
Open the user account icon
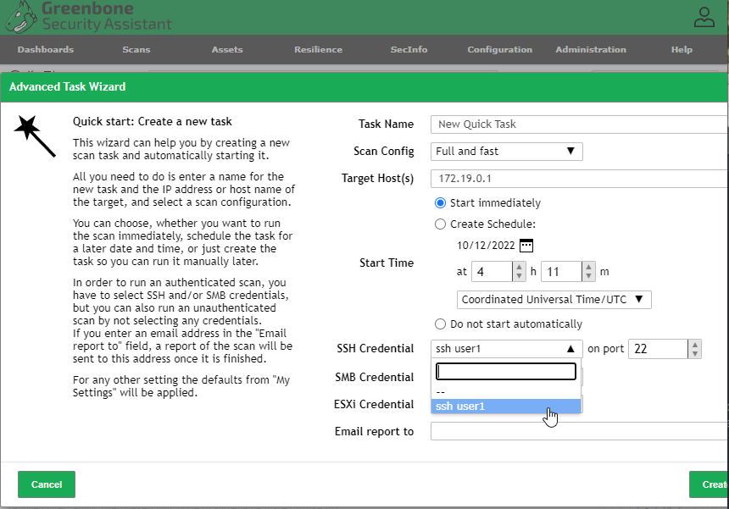[704, 17]
